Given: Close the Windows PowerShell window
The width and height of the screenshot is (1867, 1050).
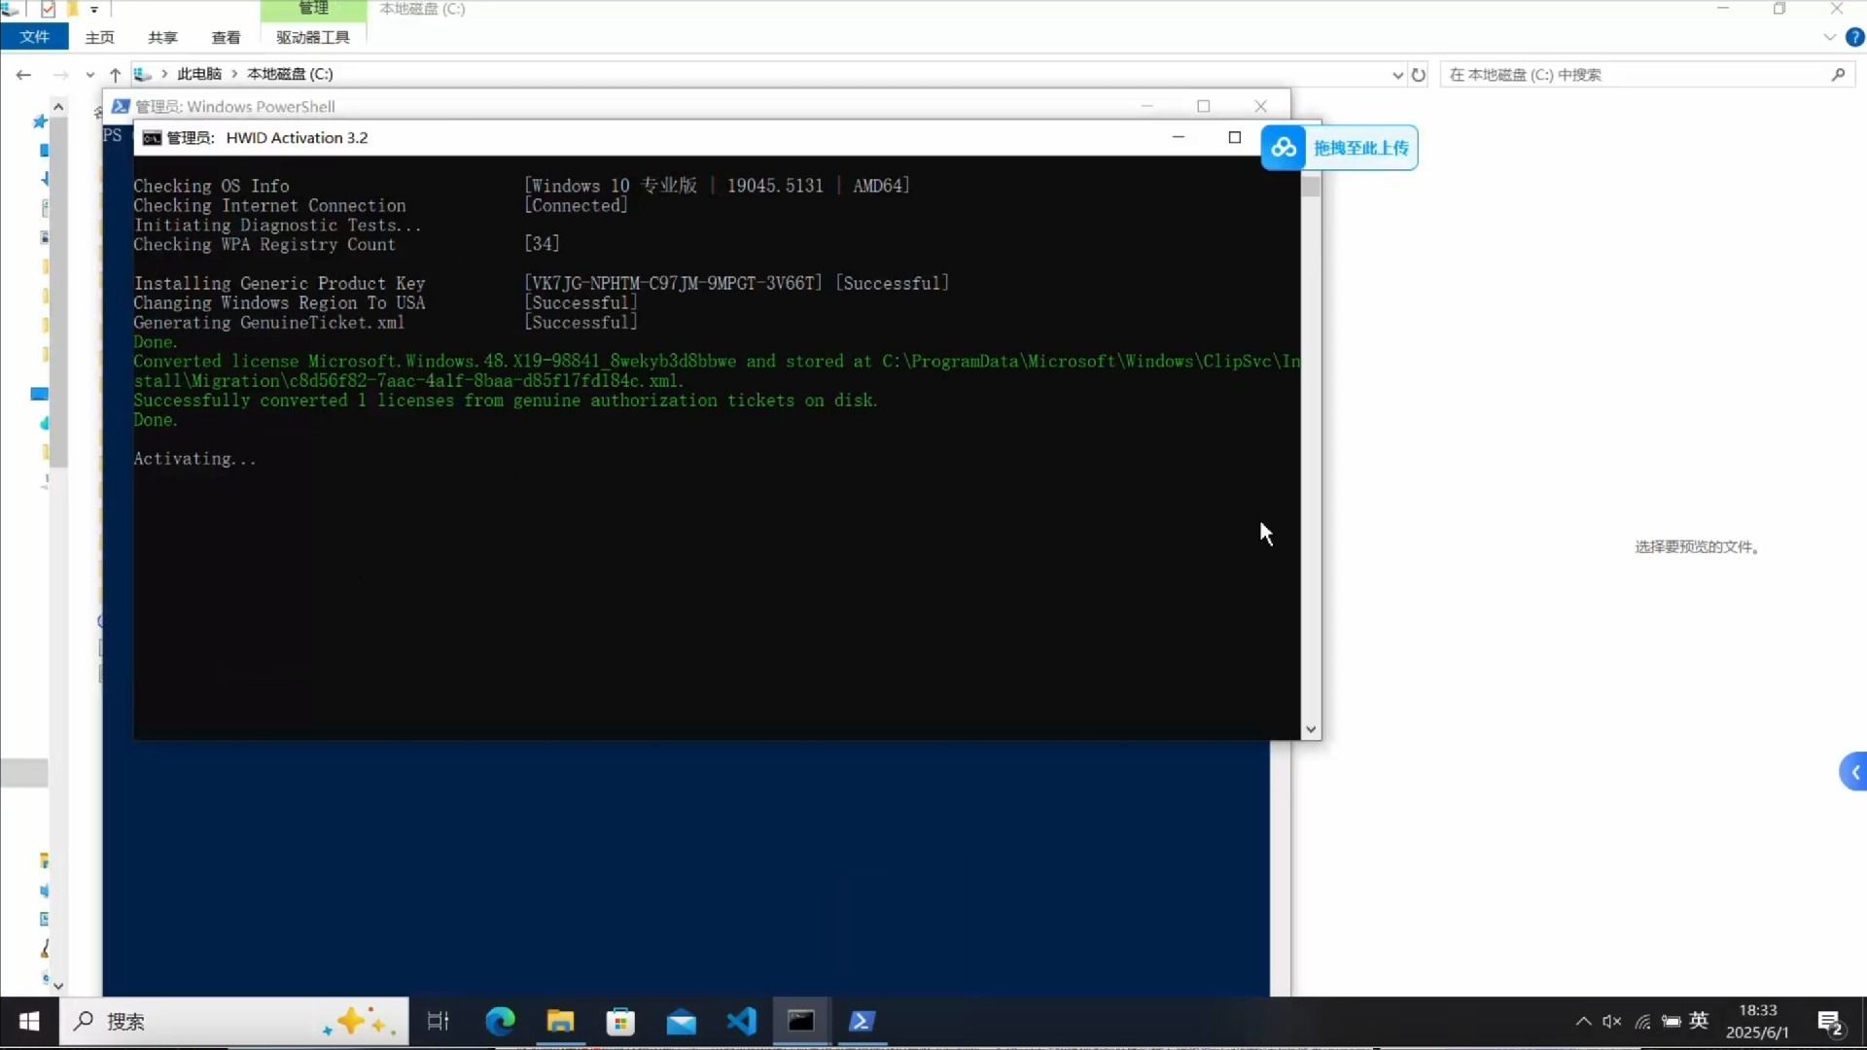Looking at the screenshot, I should pos(1260,106).
